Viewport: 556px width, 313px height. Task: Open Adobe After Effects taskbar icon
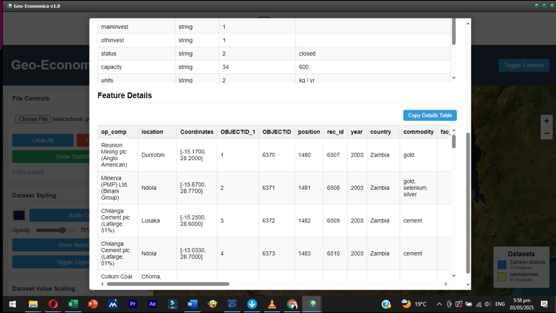click(152, 304)
